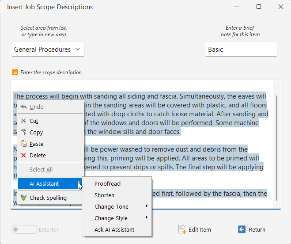Minimize the Insert Job Scope Descriptions window
291x244 pixels.
237,7
